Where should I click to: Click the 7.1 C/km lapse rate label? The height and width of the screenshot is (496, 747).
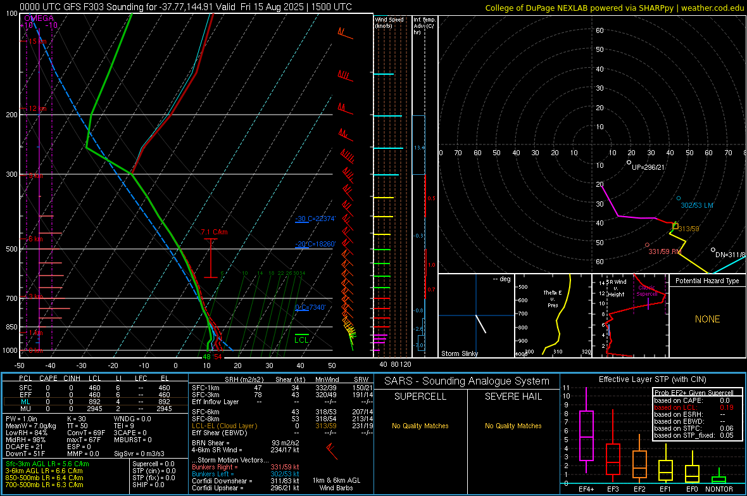215,232
